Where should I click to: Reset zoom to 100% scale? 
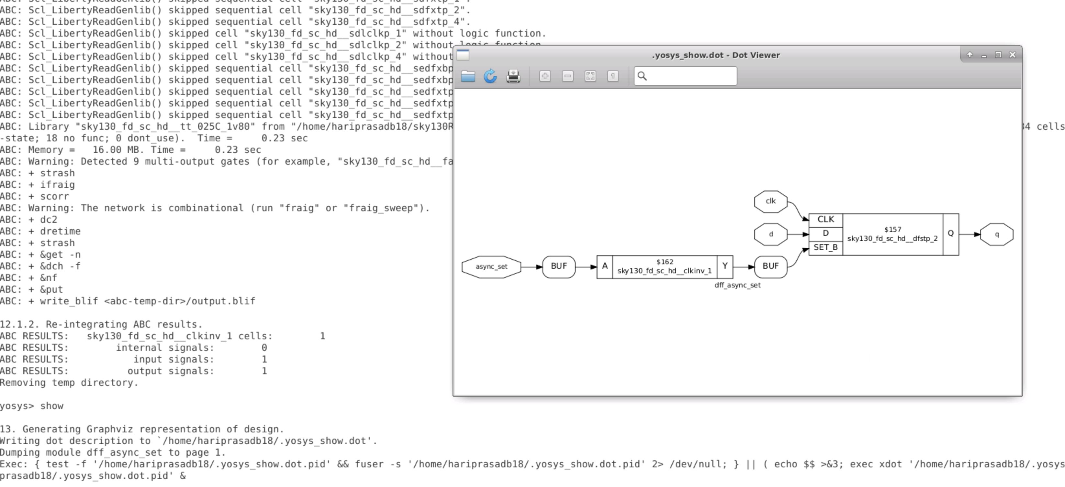coord(613,76)
